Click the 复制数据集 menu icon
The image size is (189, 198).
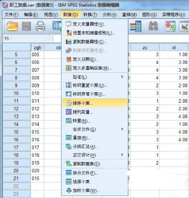[69, 164]
